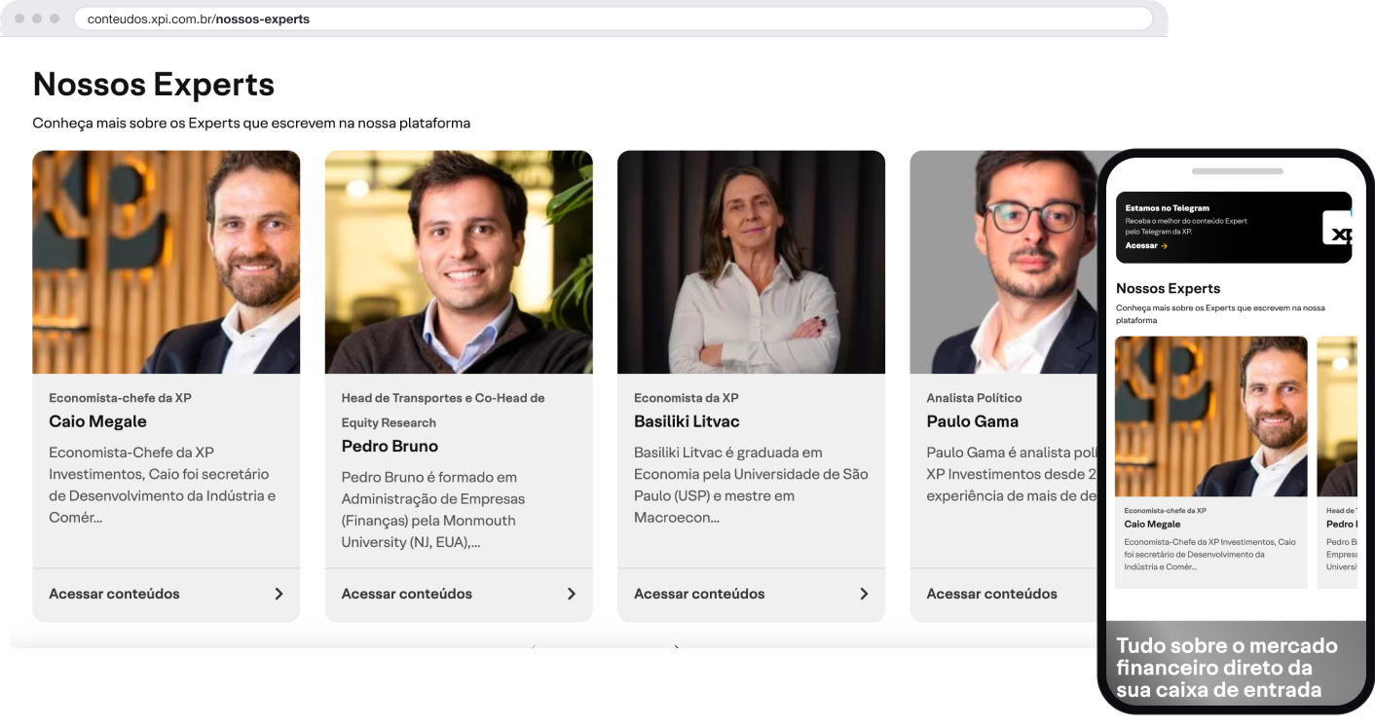Click the desktop subtitle 'Conheça mais sobre os Experts'
Viewport: 1375px width, 726px height.
click(x=251, y=124)
